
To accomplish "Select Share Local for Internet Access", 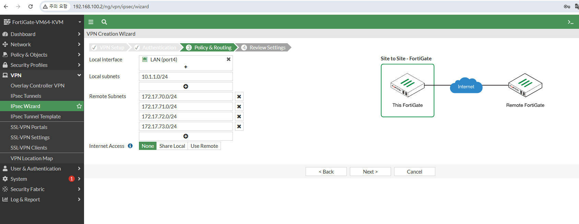I will [172, 146].
